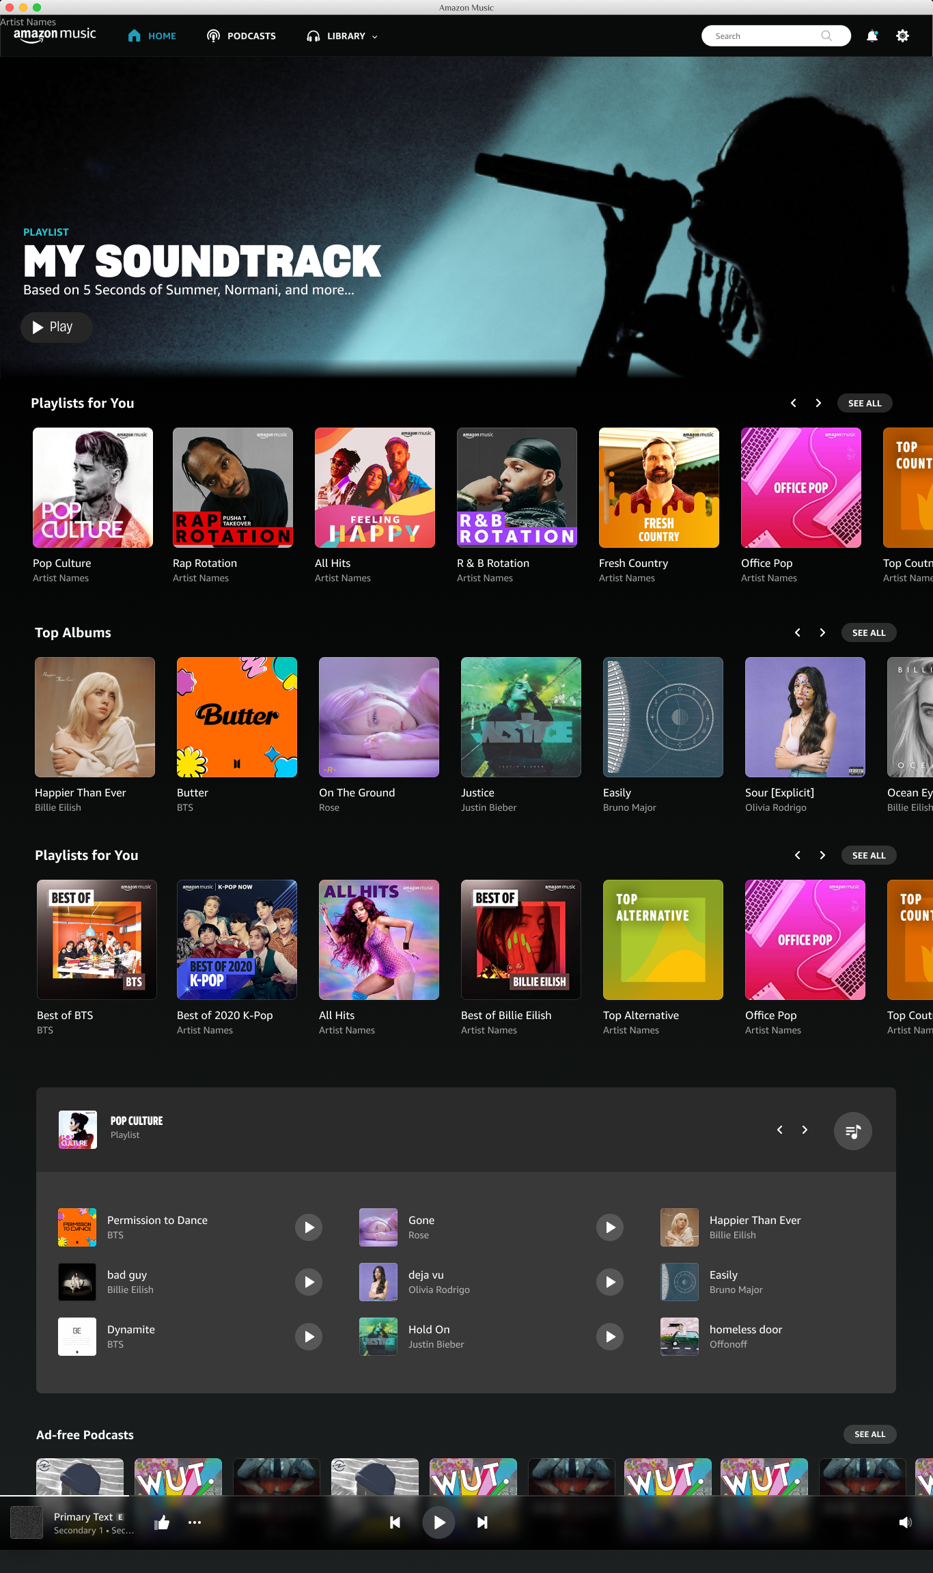933x1573 pixels.
Task: Click Bruno Major artist under Easily album
Action: point(630,807)
